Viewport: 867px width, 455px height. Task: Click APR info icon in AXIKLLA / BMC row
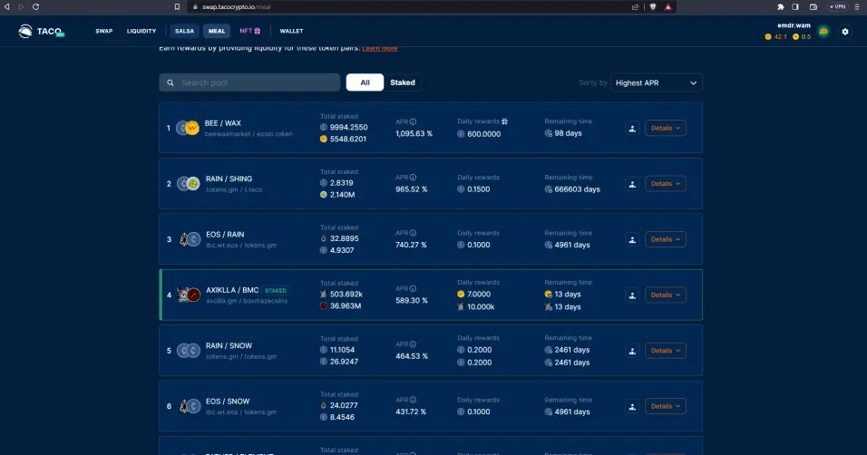tap(413, 288)
